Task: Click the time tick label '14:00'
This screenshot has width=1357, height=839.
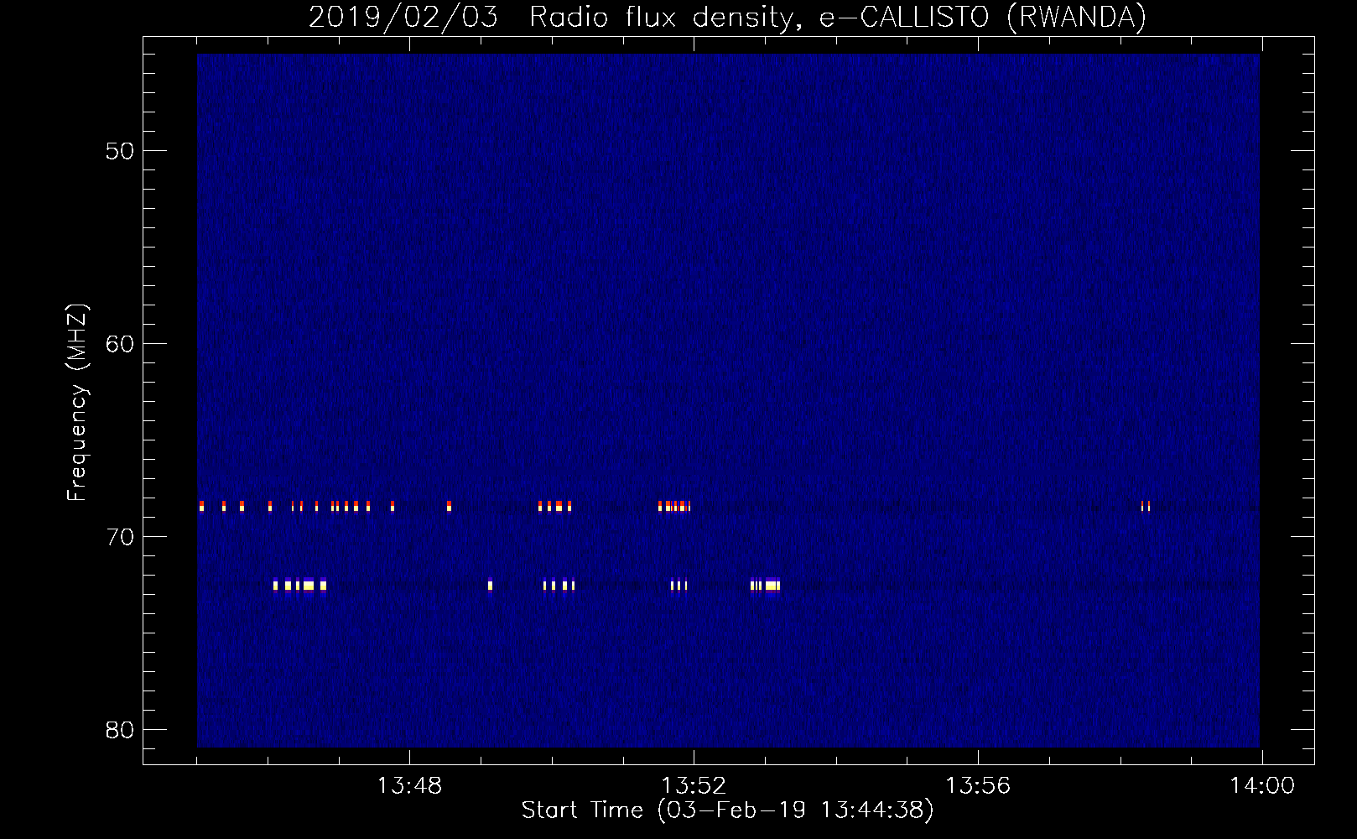Action: click(x=1262, y=786)
